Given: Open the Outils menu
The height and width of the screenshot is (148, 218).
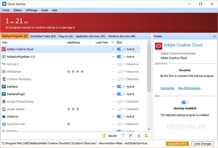Looking at the screenshot, I should click(45, 10).
